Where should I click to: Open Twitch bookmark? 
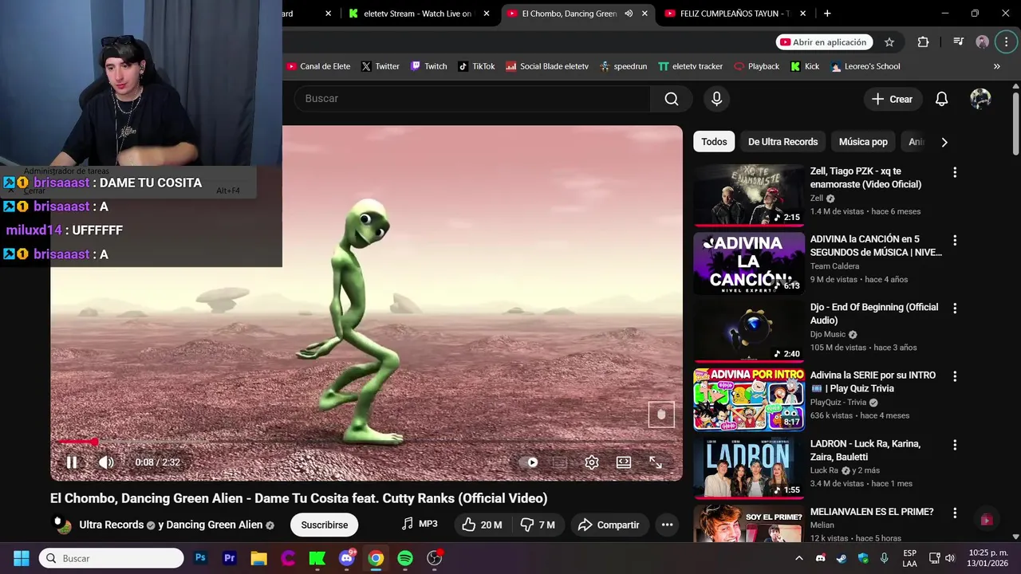pos(428,66)
